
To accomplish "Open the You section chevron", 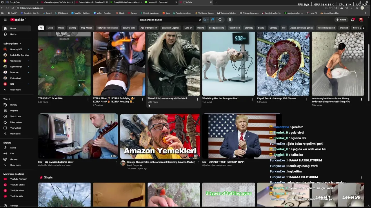I will (x=10, y=99).
